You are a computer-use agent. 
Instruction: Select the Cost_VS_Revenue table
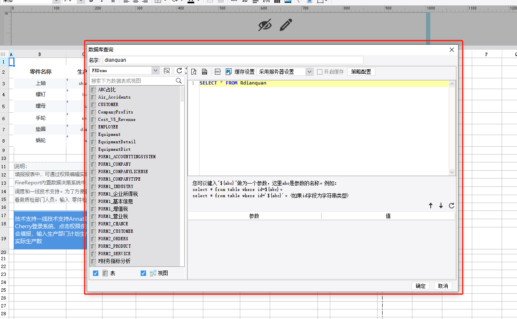coord(117,119)
